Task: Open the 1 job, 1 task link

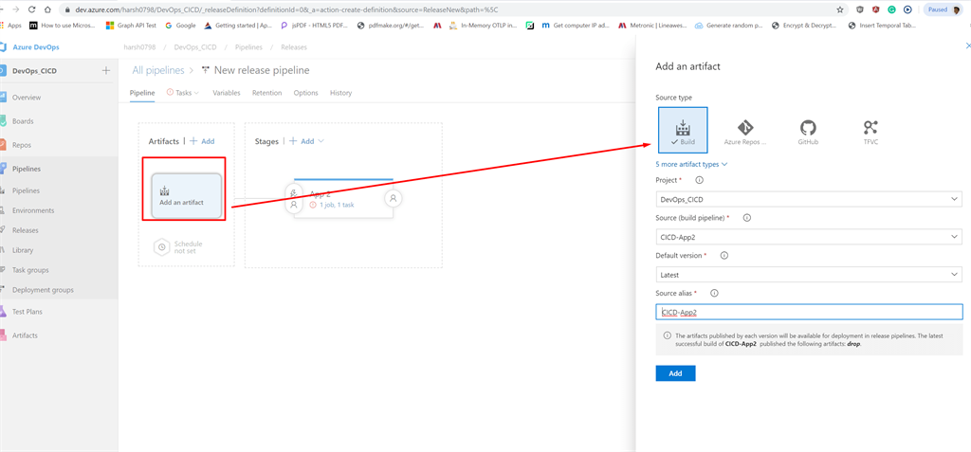Action: pyautogui.click(x=337, y=205)
